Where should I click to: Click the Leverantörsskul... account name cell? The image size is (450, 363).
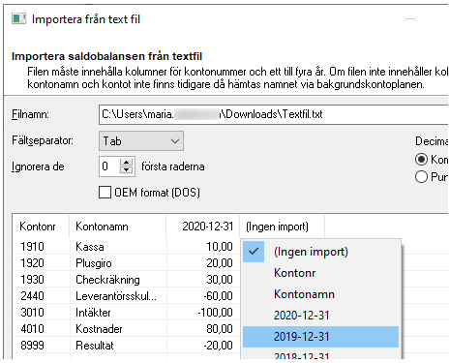pyautogui.click(x=118, y=296)
